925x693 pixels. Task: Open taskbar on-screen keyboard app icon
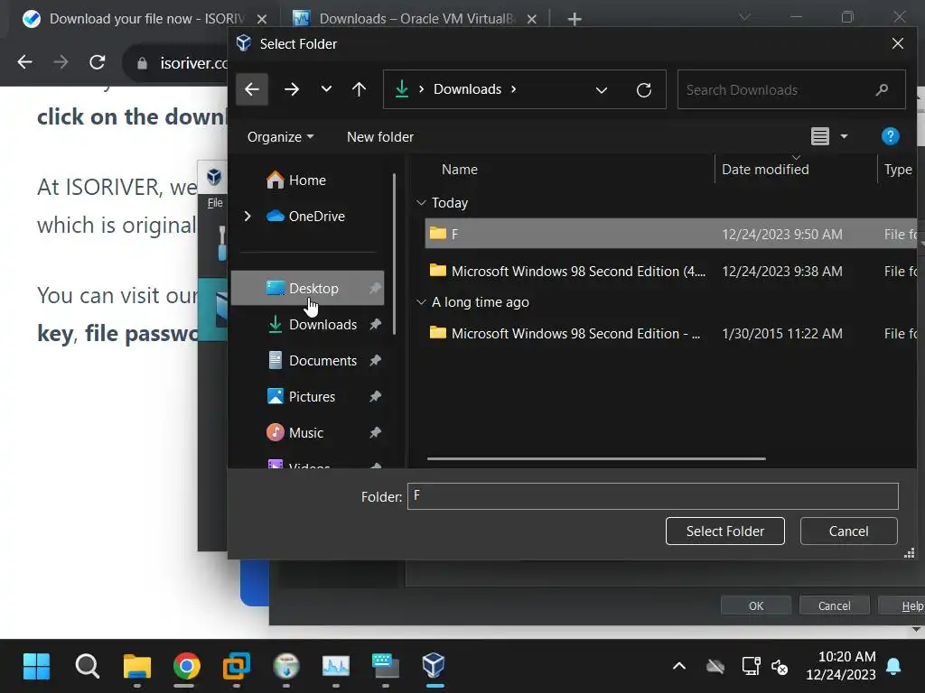tap(386, 667)
